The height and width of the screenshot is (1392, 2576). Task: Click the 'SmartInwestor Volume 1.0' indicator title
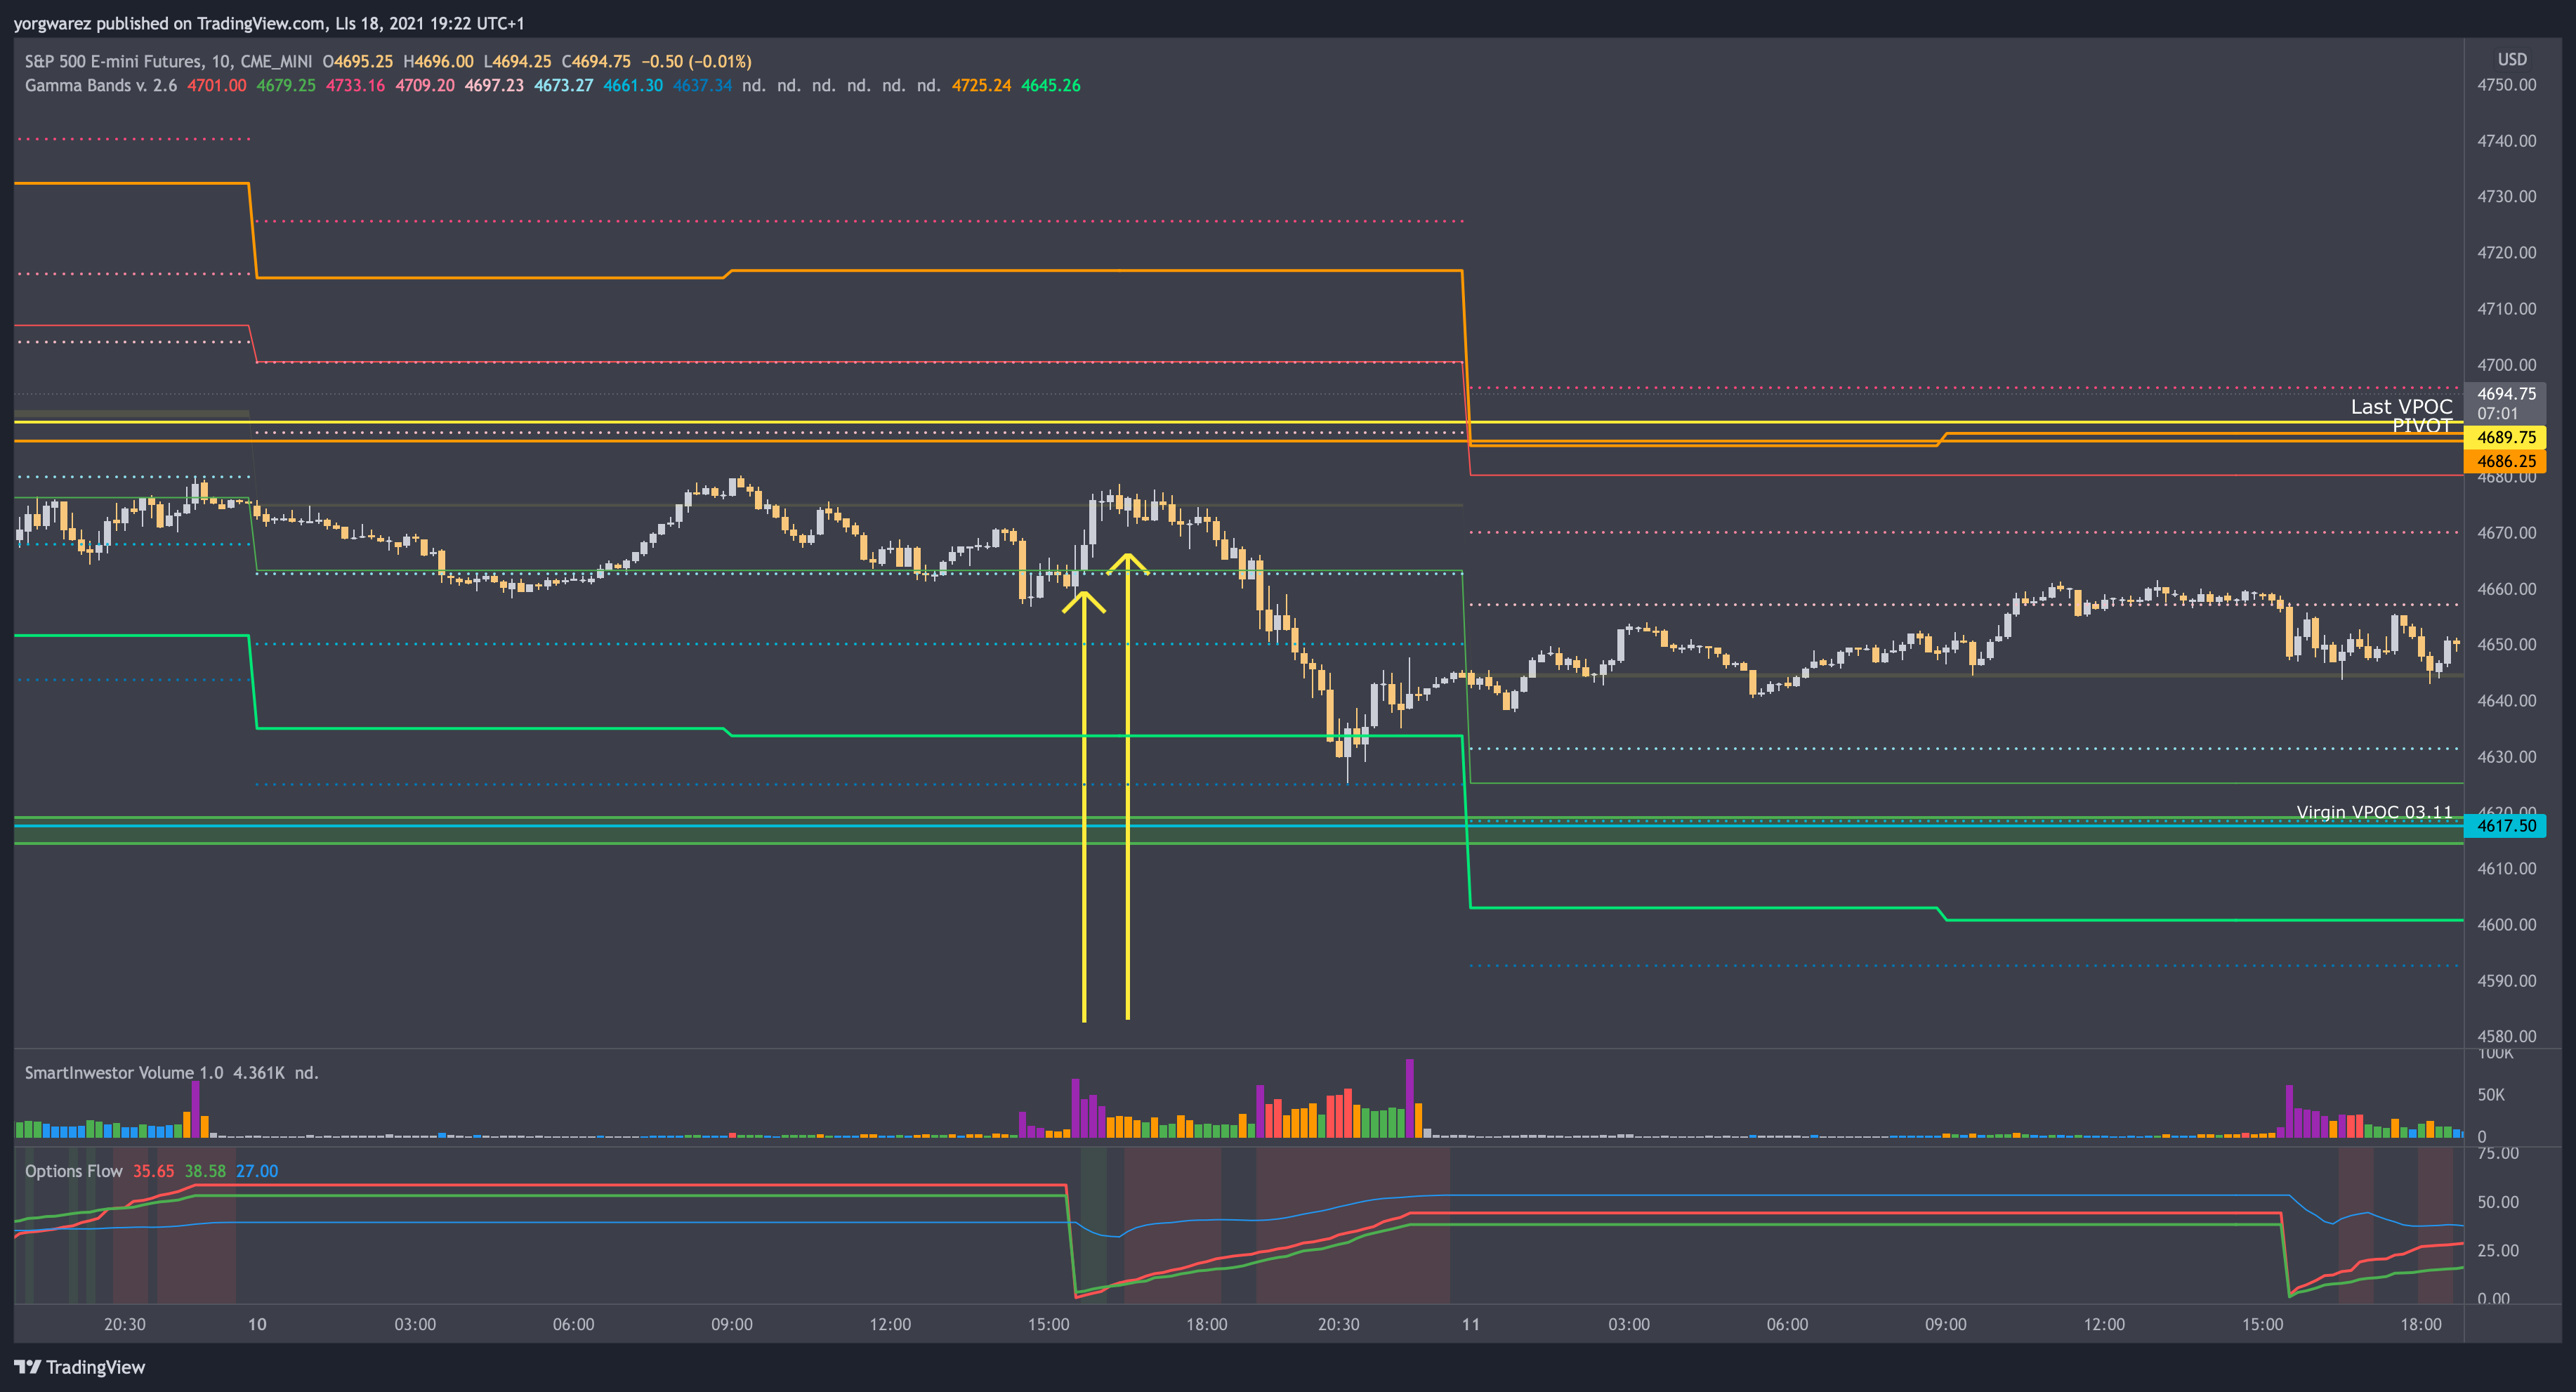pos(124,1073)
